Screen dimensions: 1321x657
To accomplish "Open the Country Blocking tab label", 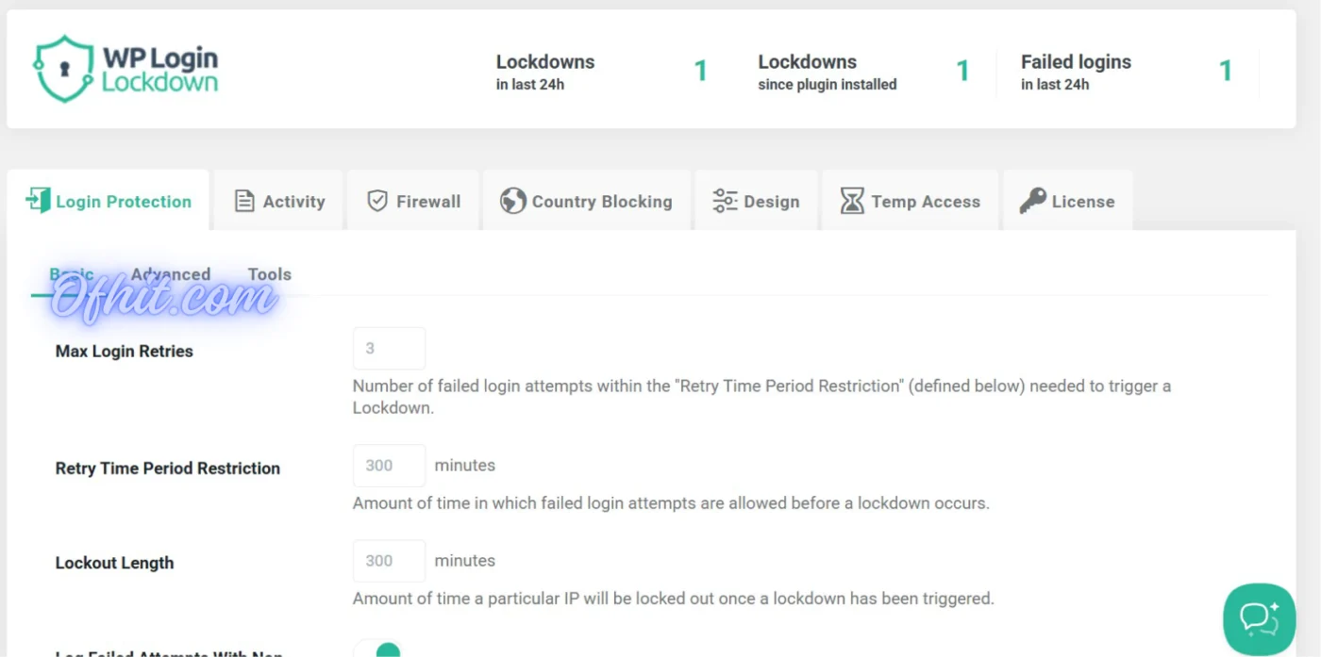I will 602,202.
